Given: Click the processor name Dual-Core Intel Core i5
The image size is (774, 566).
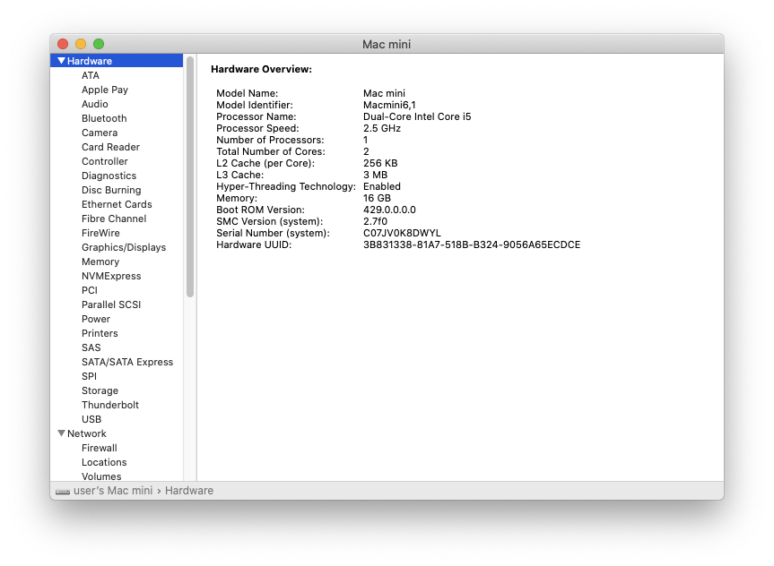Looking at the screenshot, I should pos(417,116).
